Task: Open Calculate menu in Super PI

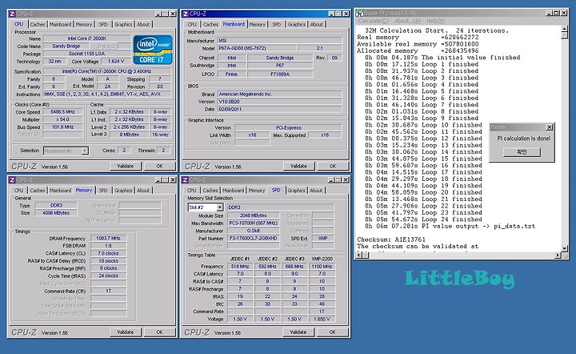Action: (374, 21)
